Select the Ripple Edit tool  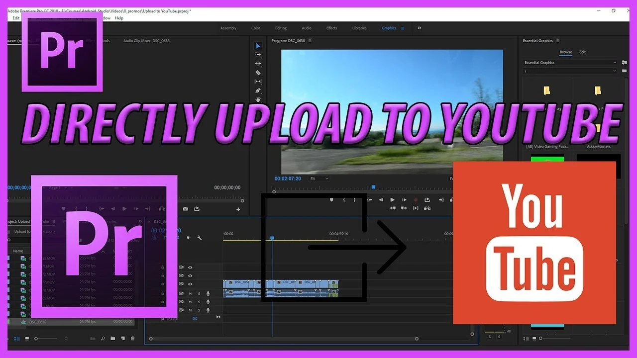258,64
